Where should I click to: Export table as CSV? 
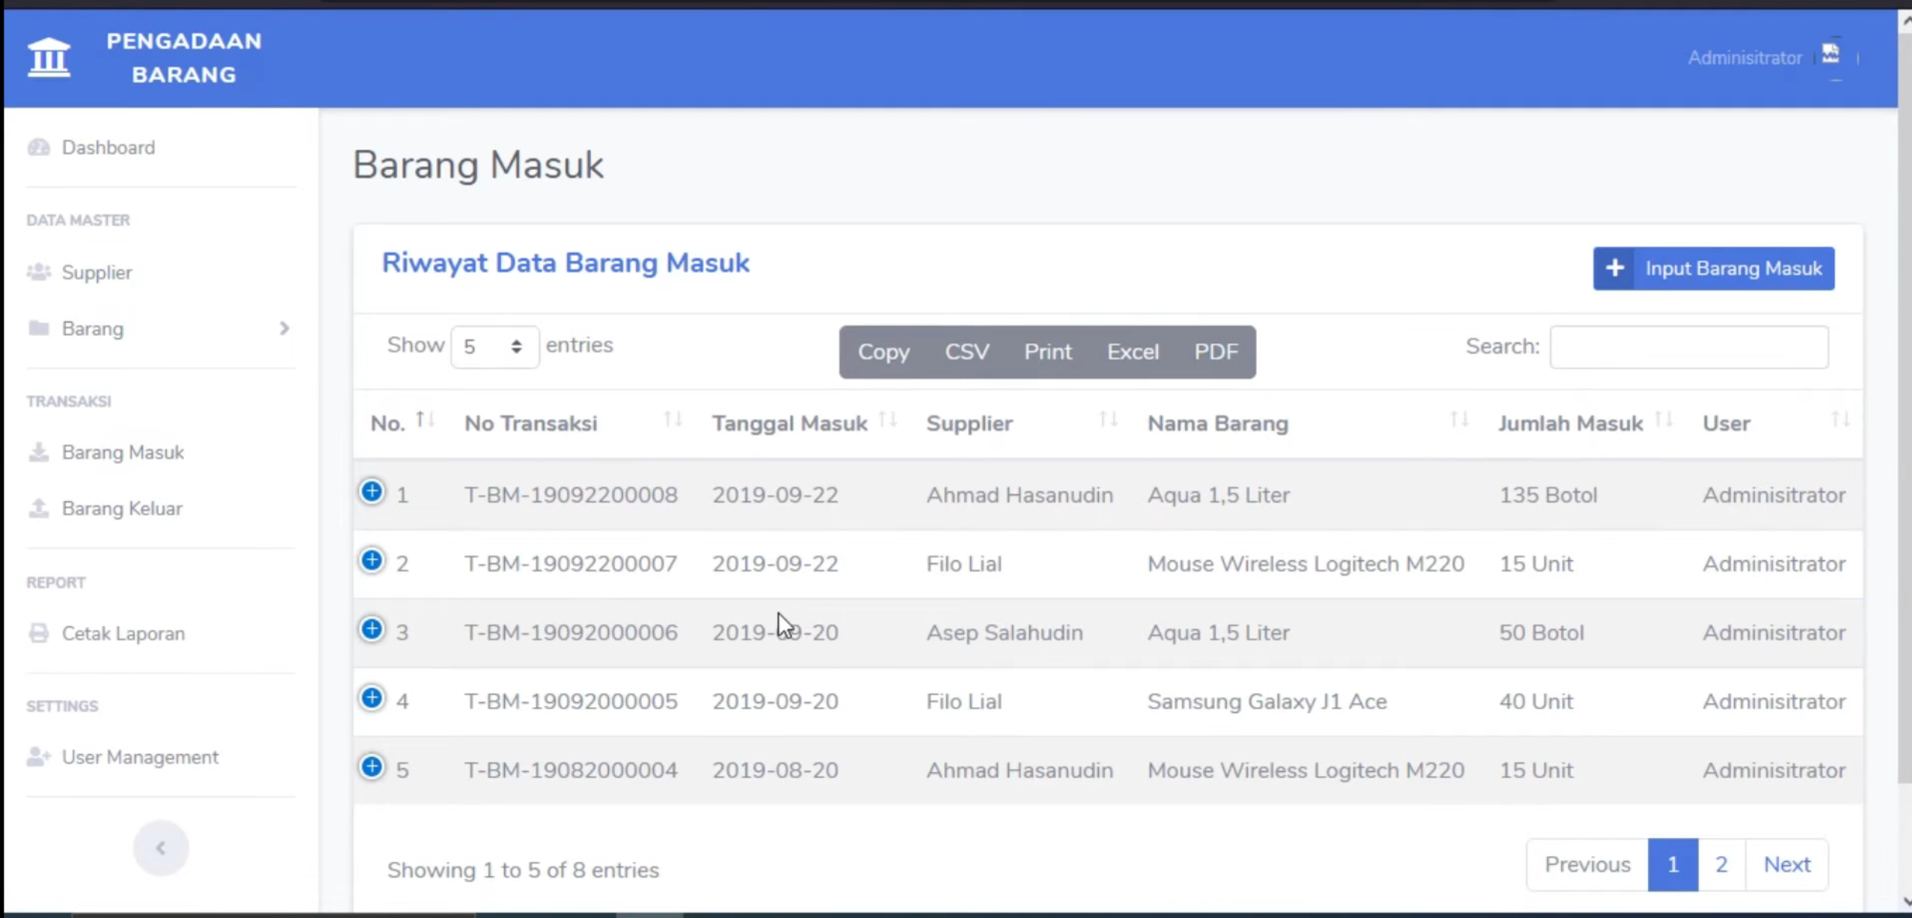click(966, 352)
